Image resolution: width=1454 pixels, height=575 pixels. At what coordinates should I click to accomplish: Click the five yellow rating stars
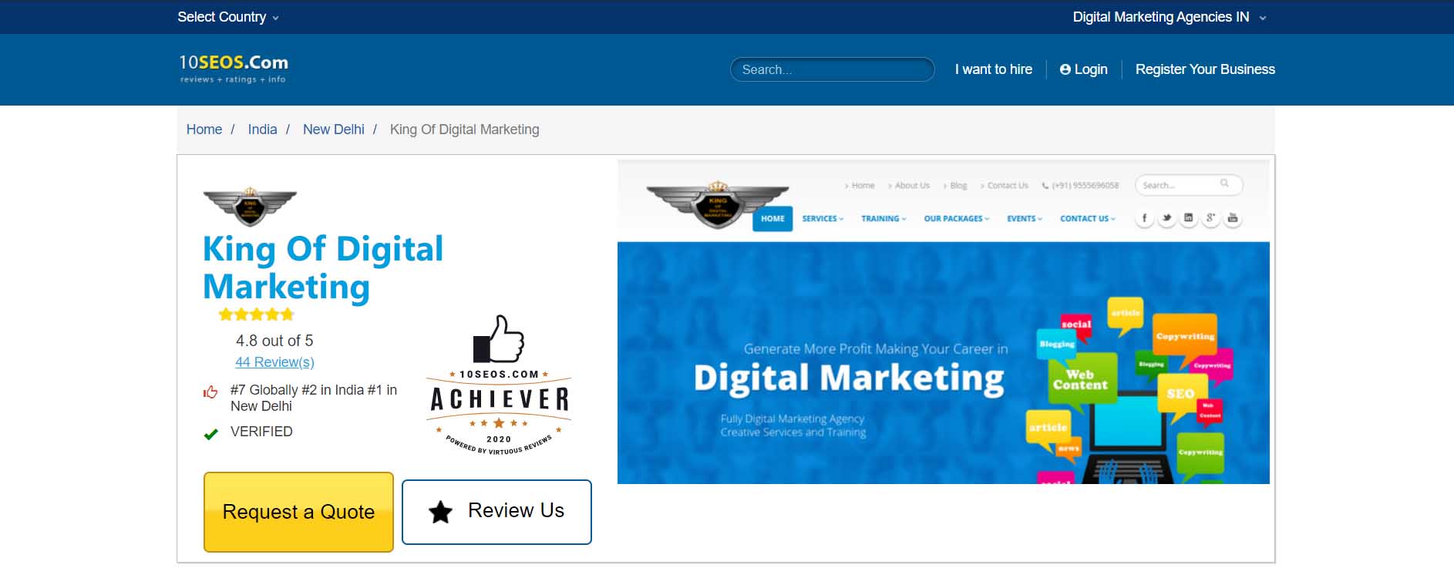pos(257,314)
